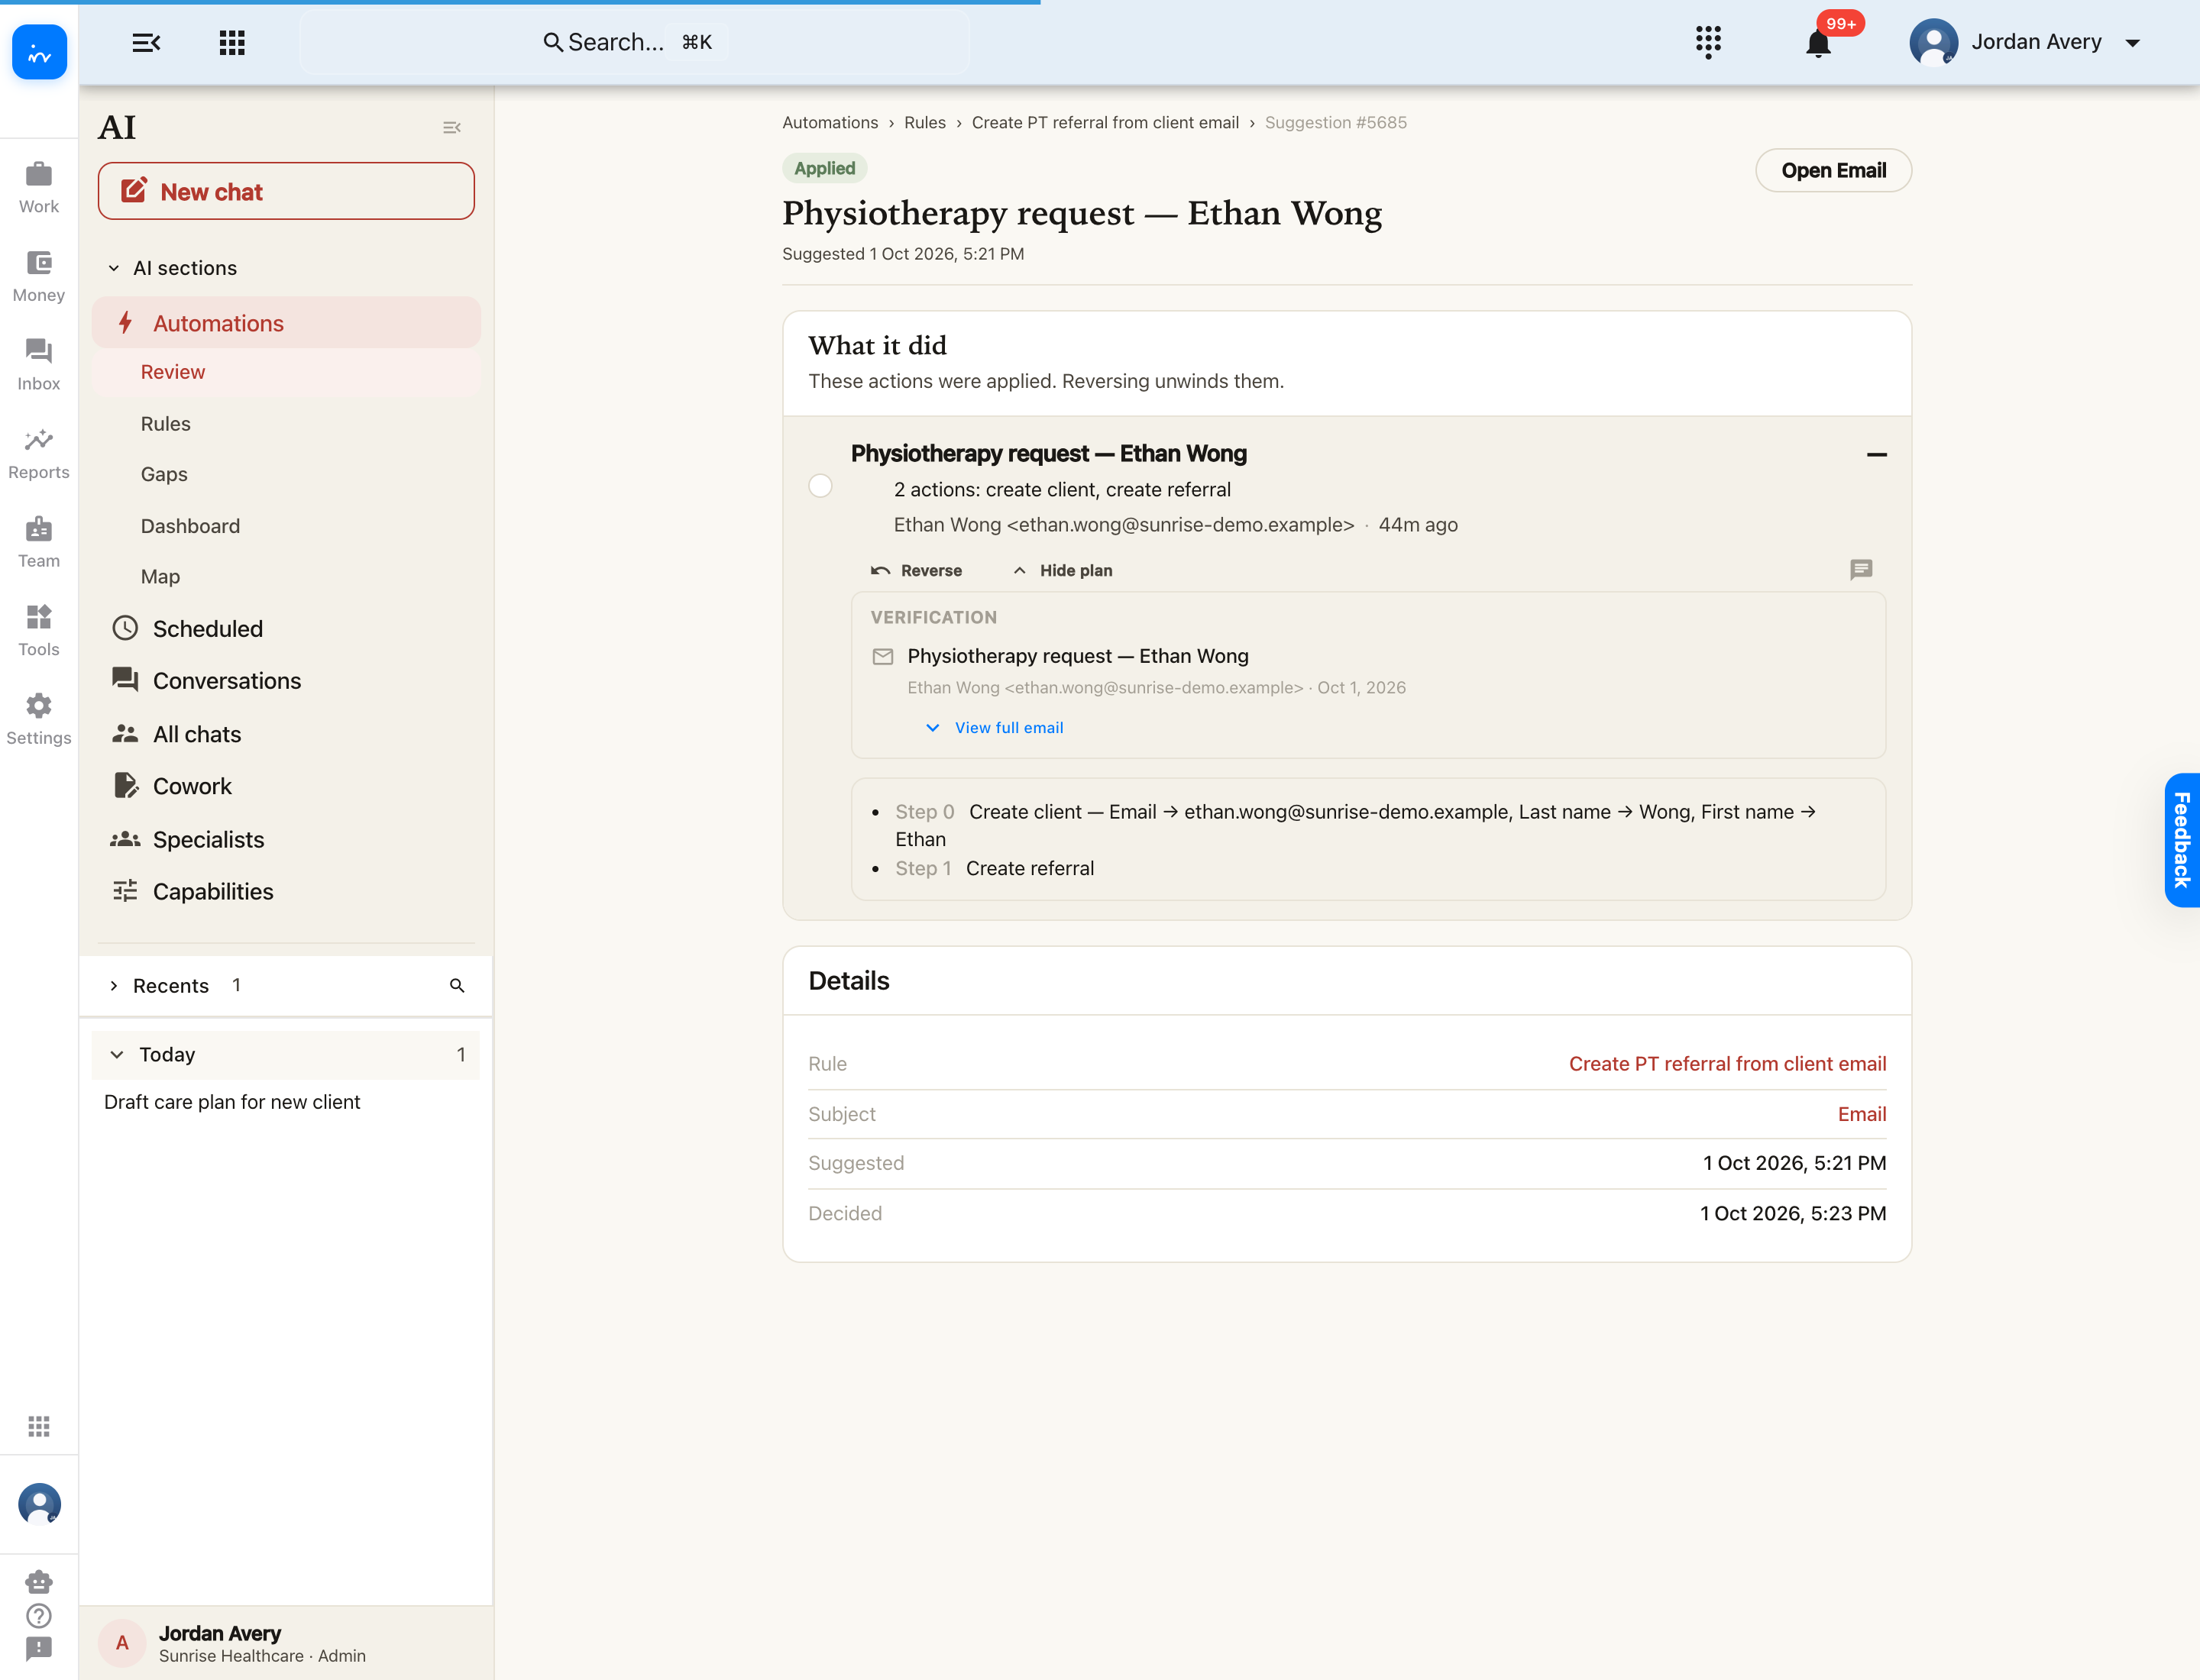This screenshot has width=2200, height=1680.
Task: Open the Team section in left rail
Action: (39, 543)
